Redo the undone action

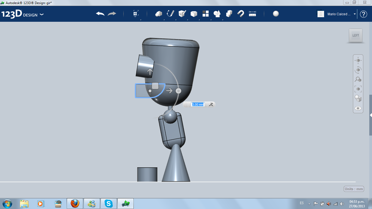[x=112, y=14]
